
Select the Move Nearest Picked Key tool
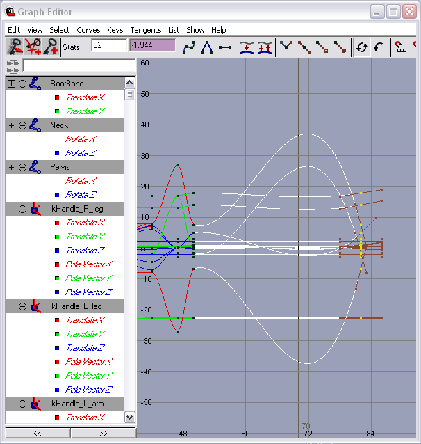(15, 47)
